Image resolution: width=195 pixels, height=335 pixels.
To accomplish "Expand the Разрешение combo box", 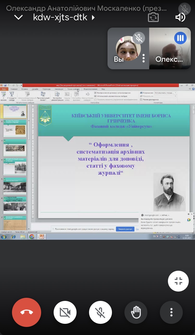I will [175, 93].
